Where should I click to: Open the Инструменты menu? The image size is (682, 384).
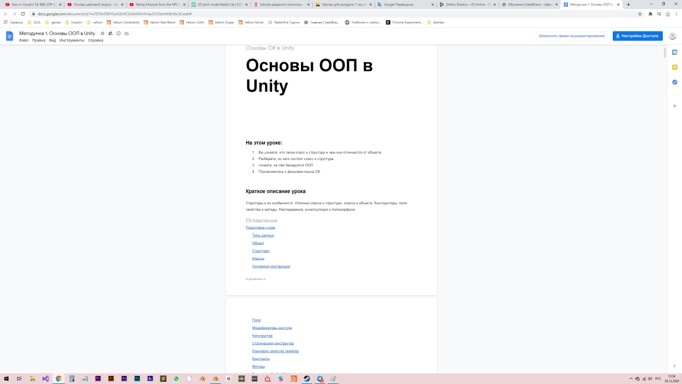pyautogui.click(x=72, y=41)
